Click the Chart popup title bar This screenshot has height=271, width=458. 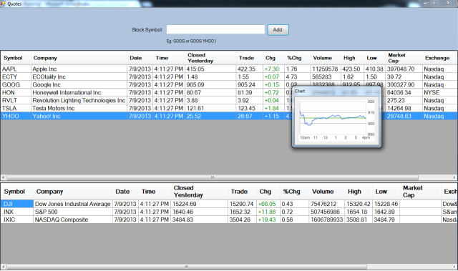[x=336, y=92]
